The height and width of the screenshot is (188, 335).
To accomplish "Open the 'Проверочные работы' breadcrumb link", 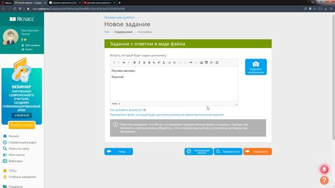I will [x=119, y=17].
